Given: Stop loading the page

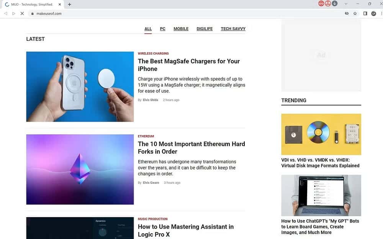Looking at the screenshot, I should 22,13.
